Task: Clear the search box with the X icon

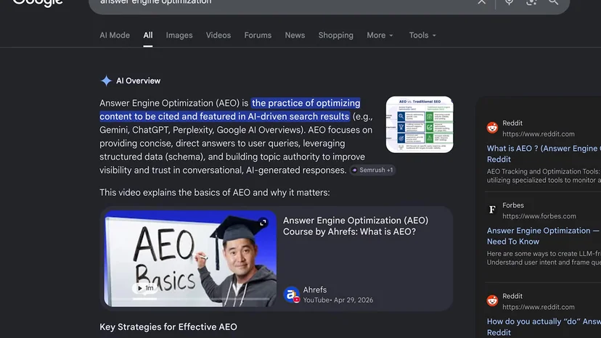Action: pyautogui.click(x=481, y=1)
